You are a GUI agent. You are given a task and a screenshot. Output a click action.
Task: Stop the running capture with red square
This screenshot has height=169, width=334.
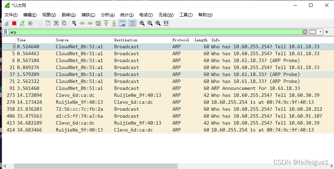[14, 23]
